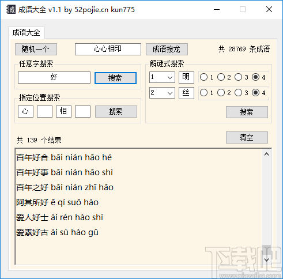Click the third position box containing 相
This screenshot has height=279, width=283.
click(x=63, y=111)
